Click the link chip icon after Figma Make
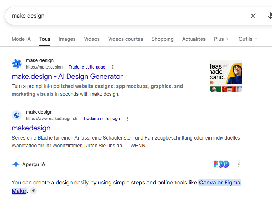 [x=33, y=191]
